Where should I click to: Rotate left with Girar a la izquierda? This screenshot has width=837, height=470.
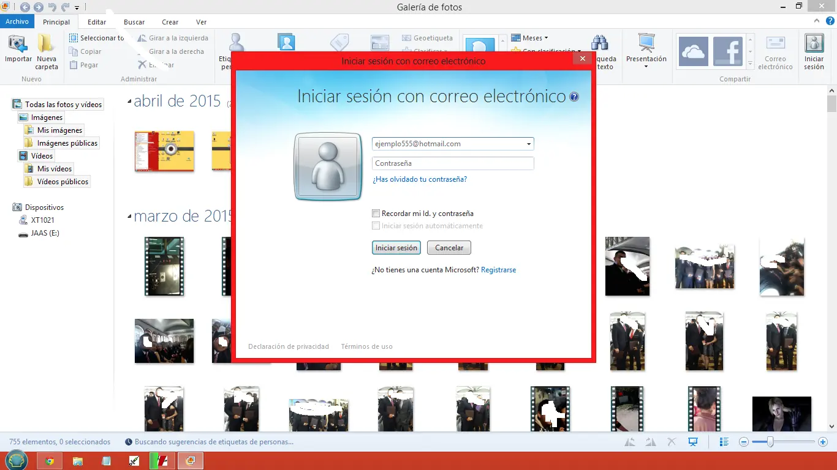(173, 38)
